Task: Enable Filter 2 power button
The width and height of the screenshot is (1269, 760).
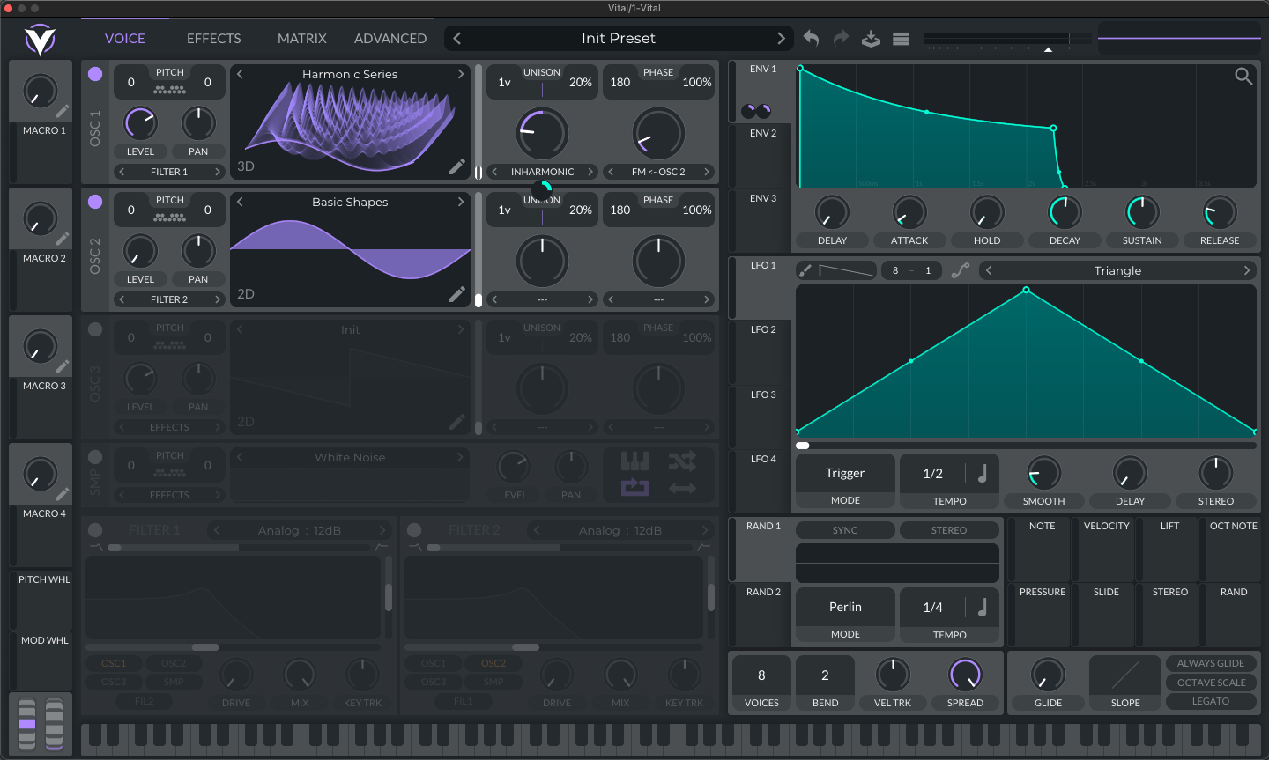Action: (x=414, y=530)
